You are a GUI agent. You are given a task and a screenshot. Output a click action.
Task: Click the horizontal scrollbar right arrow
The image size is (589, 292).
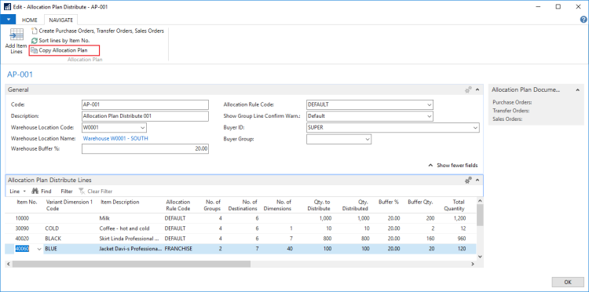tap(473, 265)
